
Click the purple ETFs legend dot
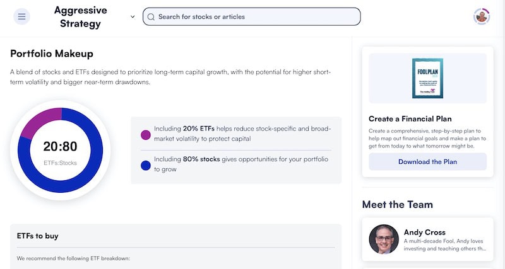pos(146,135)
